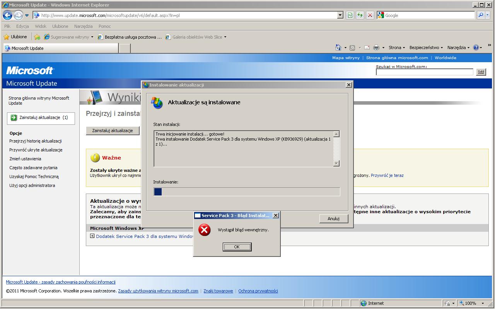The width and height of the screenshot is (495, 309).
Task: Expand the address bar dropdown arrow
Action: point(340,15)
